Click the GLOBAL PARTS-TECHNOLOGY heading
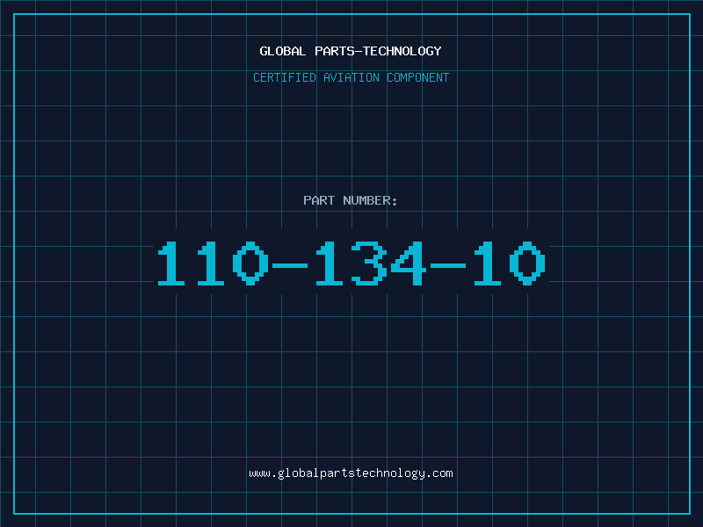This screenshot has height=527, width=703. tap(351, 51)
